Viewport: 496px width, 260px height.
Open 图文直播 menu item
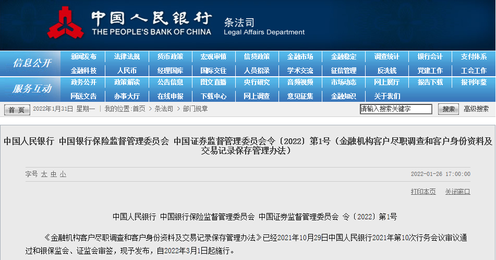213,82
